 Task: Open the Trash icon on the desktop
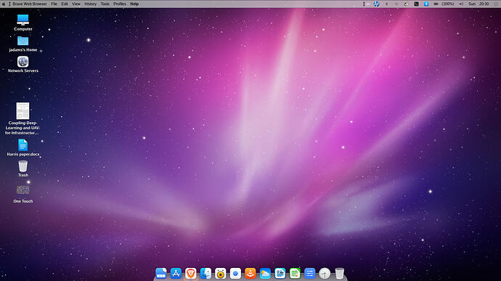pos(23,166)
